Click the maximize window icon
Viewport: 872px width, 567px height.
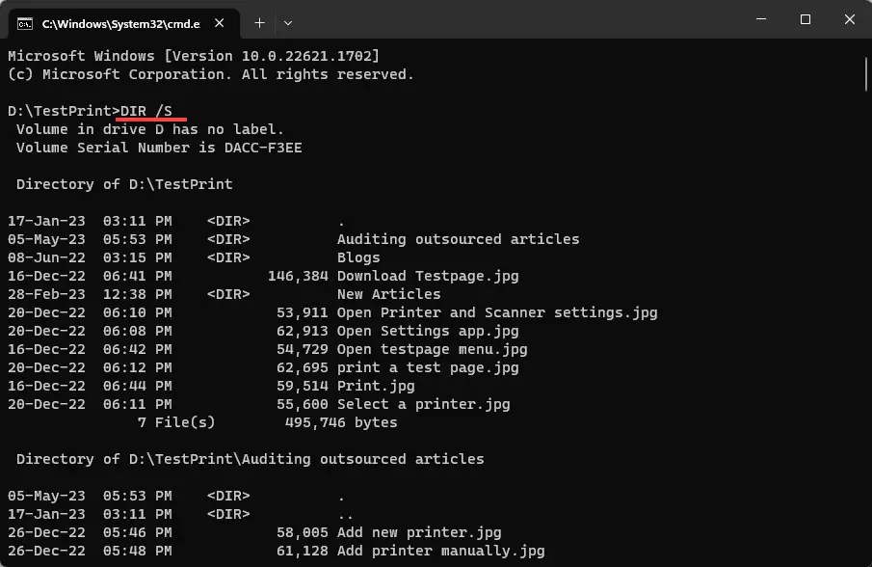click(805, 18)
